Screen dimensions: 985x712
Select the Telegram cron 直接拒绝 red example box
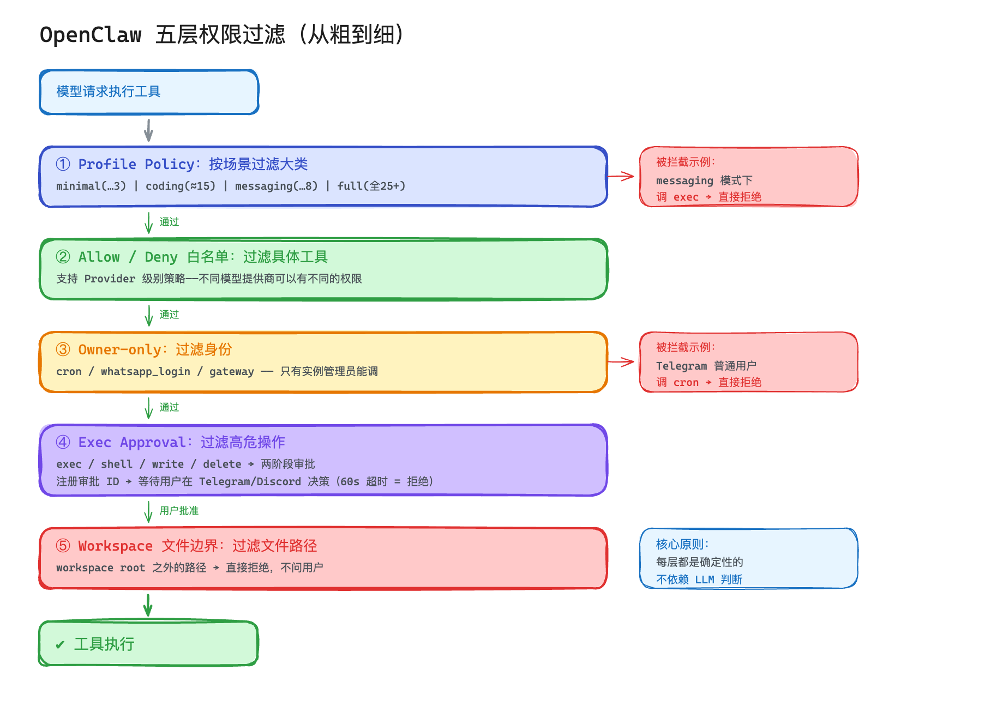click(x=748, y=363)
